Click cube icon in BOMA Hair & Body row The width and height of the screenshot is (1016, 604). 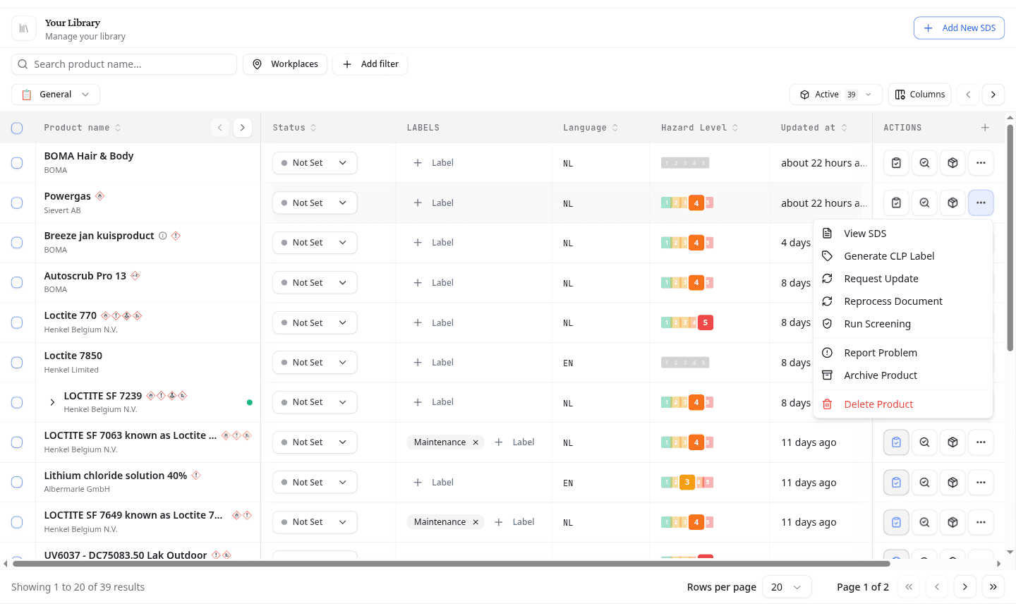point(953,163)
